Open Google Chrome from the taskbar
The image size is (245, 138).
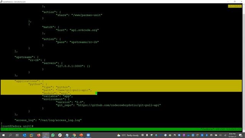74,135
